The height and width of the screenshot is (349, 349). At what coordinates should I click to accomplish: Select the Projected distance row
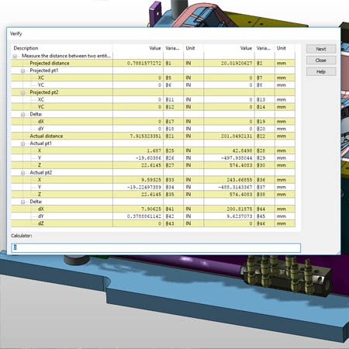click(153, 63)
